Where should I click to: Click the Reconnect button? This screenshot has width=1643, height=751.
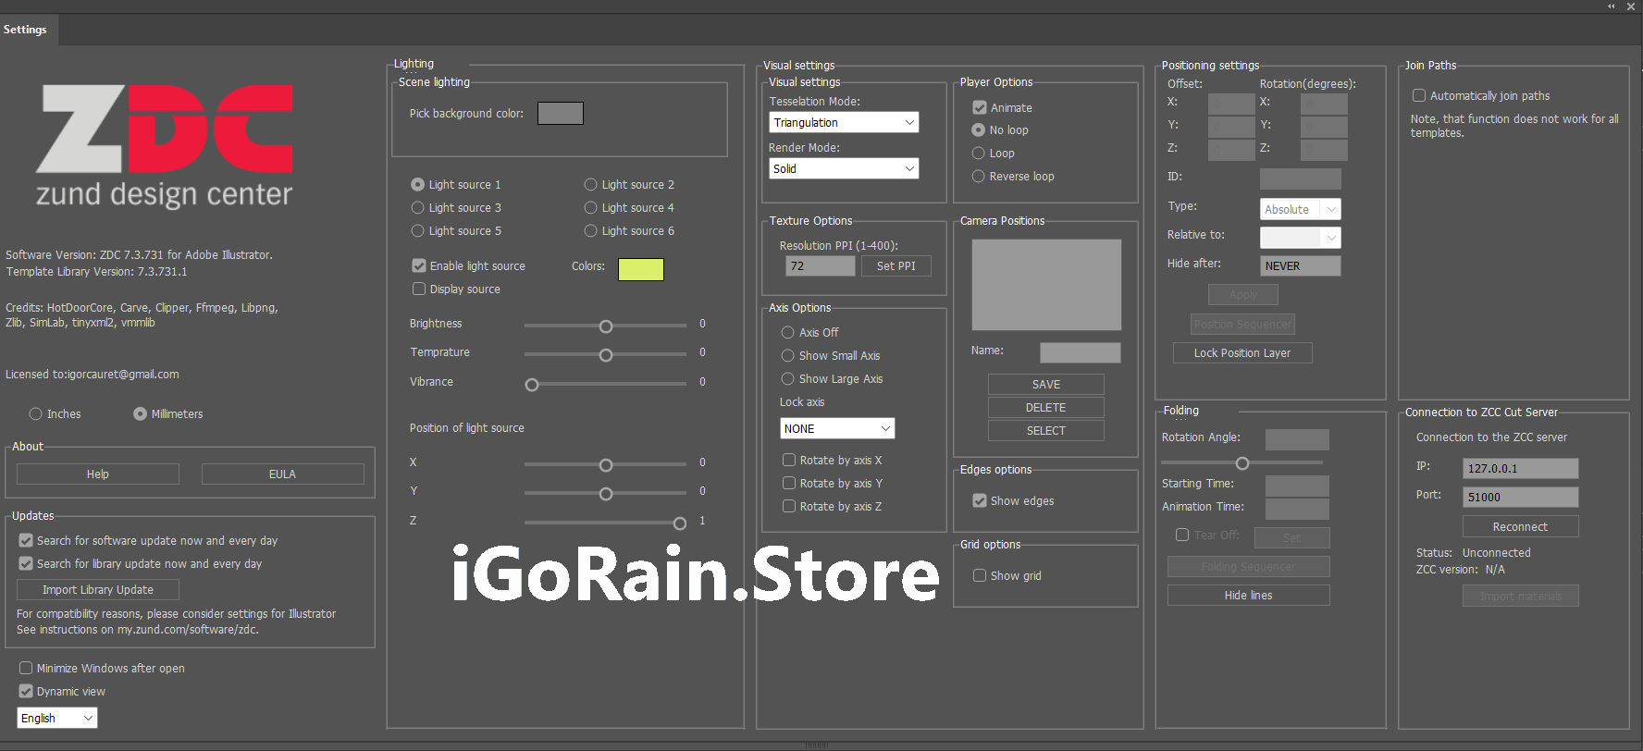click(x=1519, y=527)
